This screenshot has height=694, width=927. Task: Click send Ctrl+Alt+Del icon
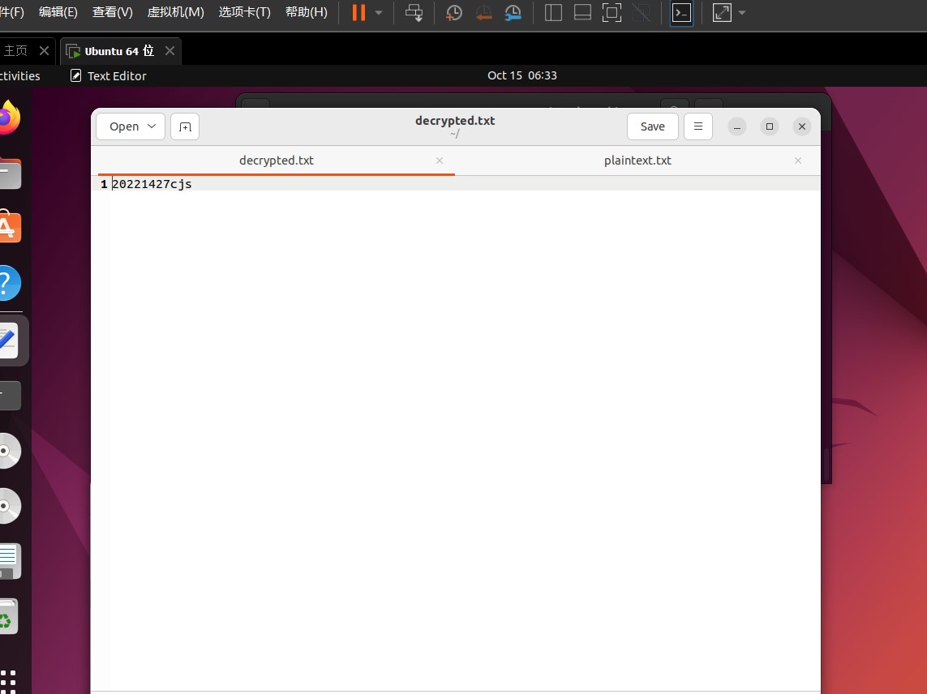[x=414, y=12]
